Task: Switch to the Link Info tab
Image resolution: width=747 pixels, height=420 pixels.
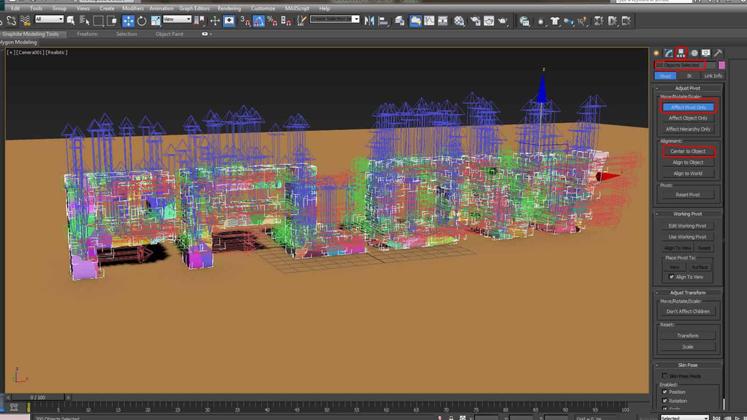Action: tap(713, 76)
